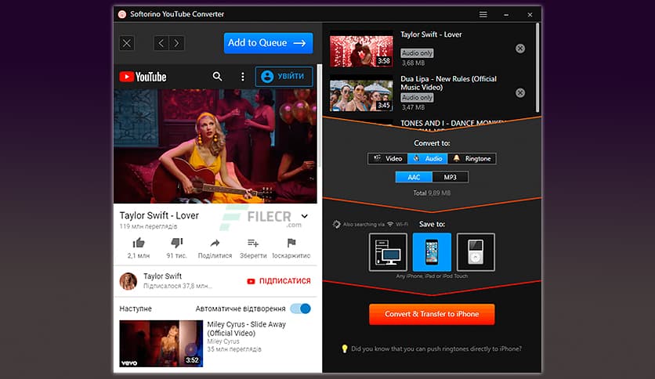Dislike the video with thumbs-down icon

pos(177,243)
